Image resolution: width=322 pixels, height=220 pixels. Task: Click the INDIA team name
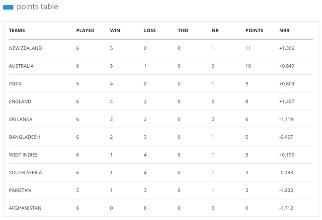click(x=15, y=84)
